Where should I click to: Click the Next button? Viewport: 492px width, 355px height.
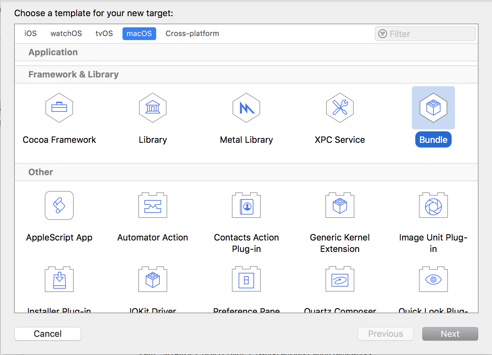450,334
